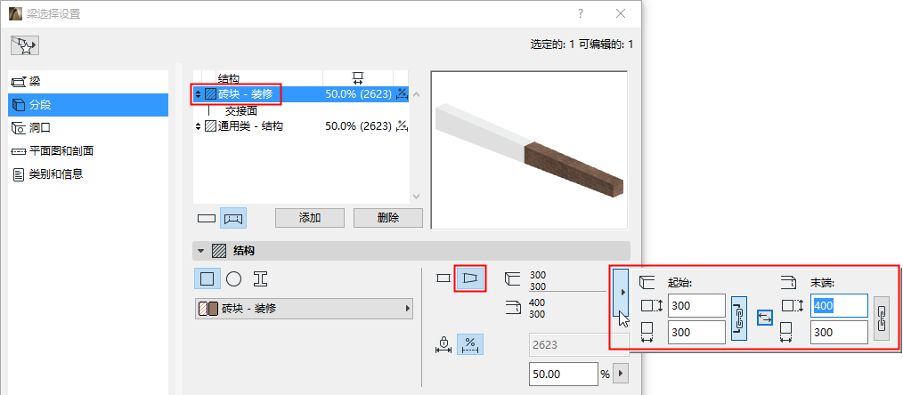Open the arrow next to % field
Image resolution: width=903 pixels, height=395 pixels.
tap(620, 374)
